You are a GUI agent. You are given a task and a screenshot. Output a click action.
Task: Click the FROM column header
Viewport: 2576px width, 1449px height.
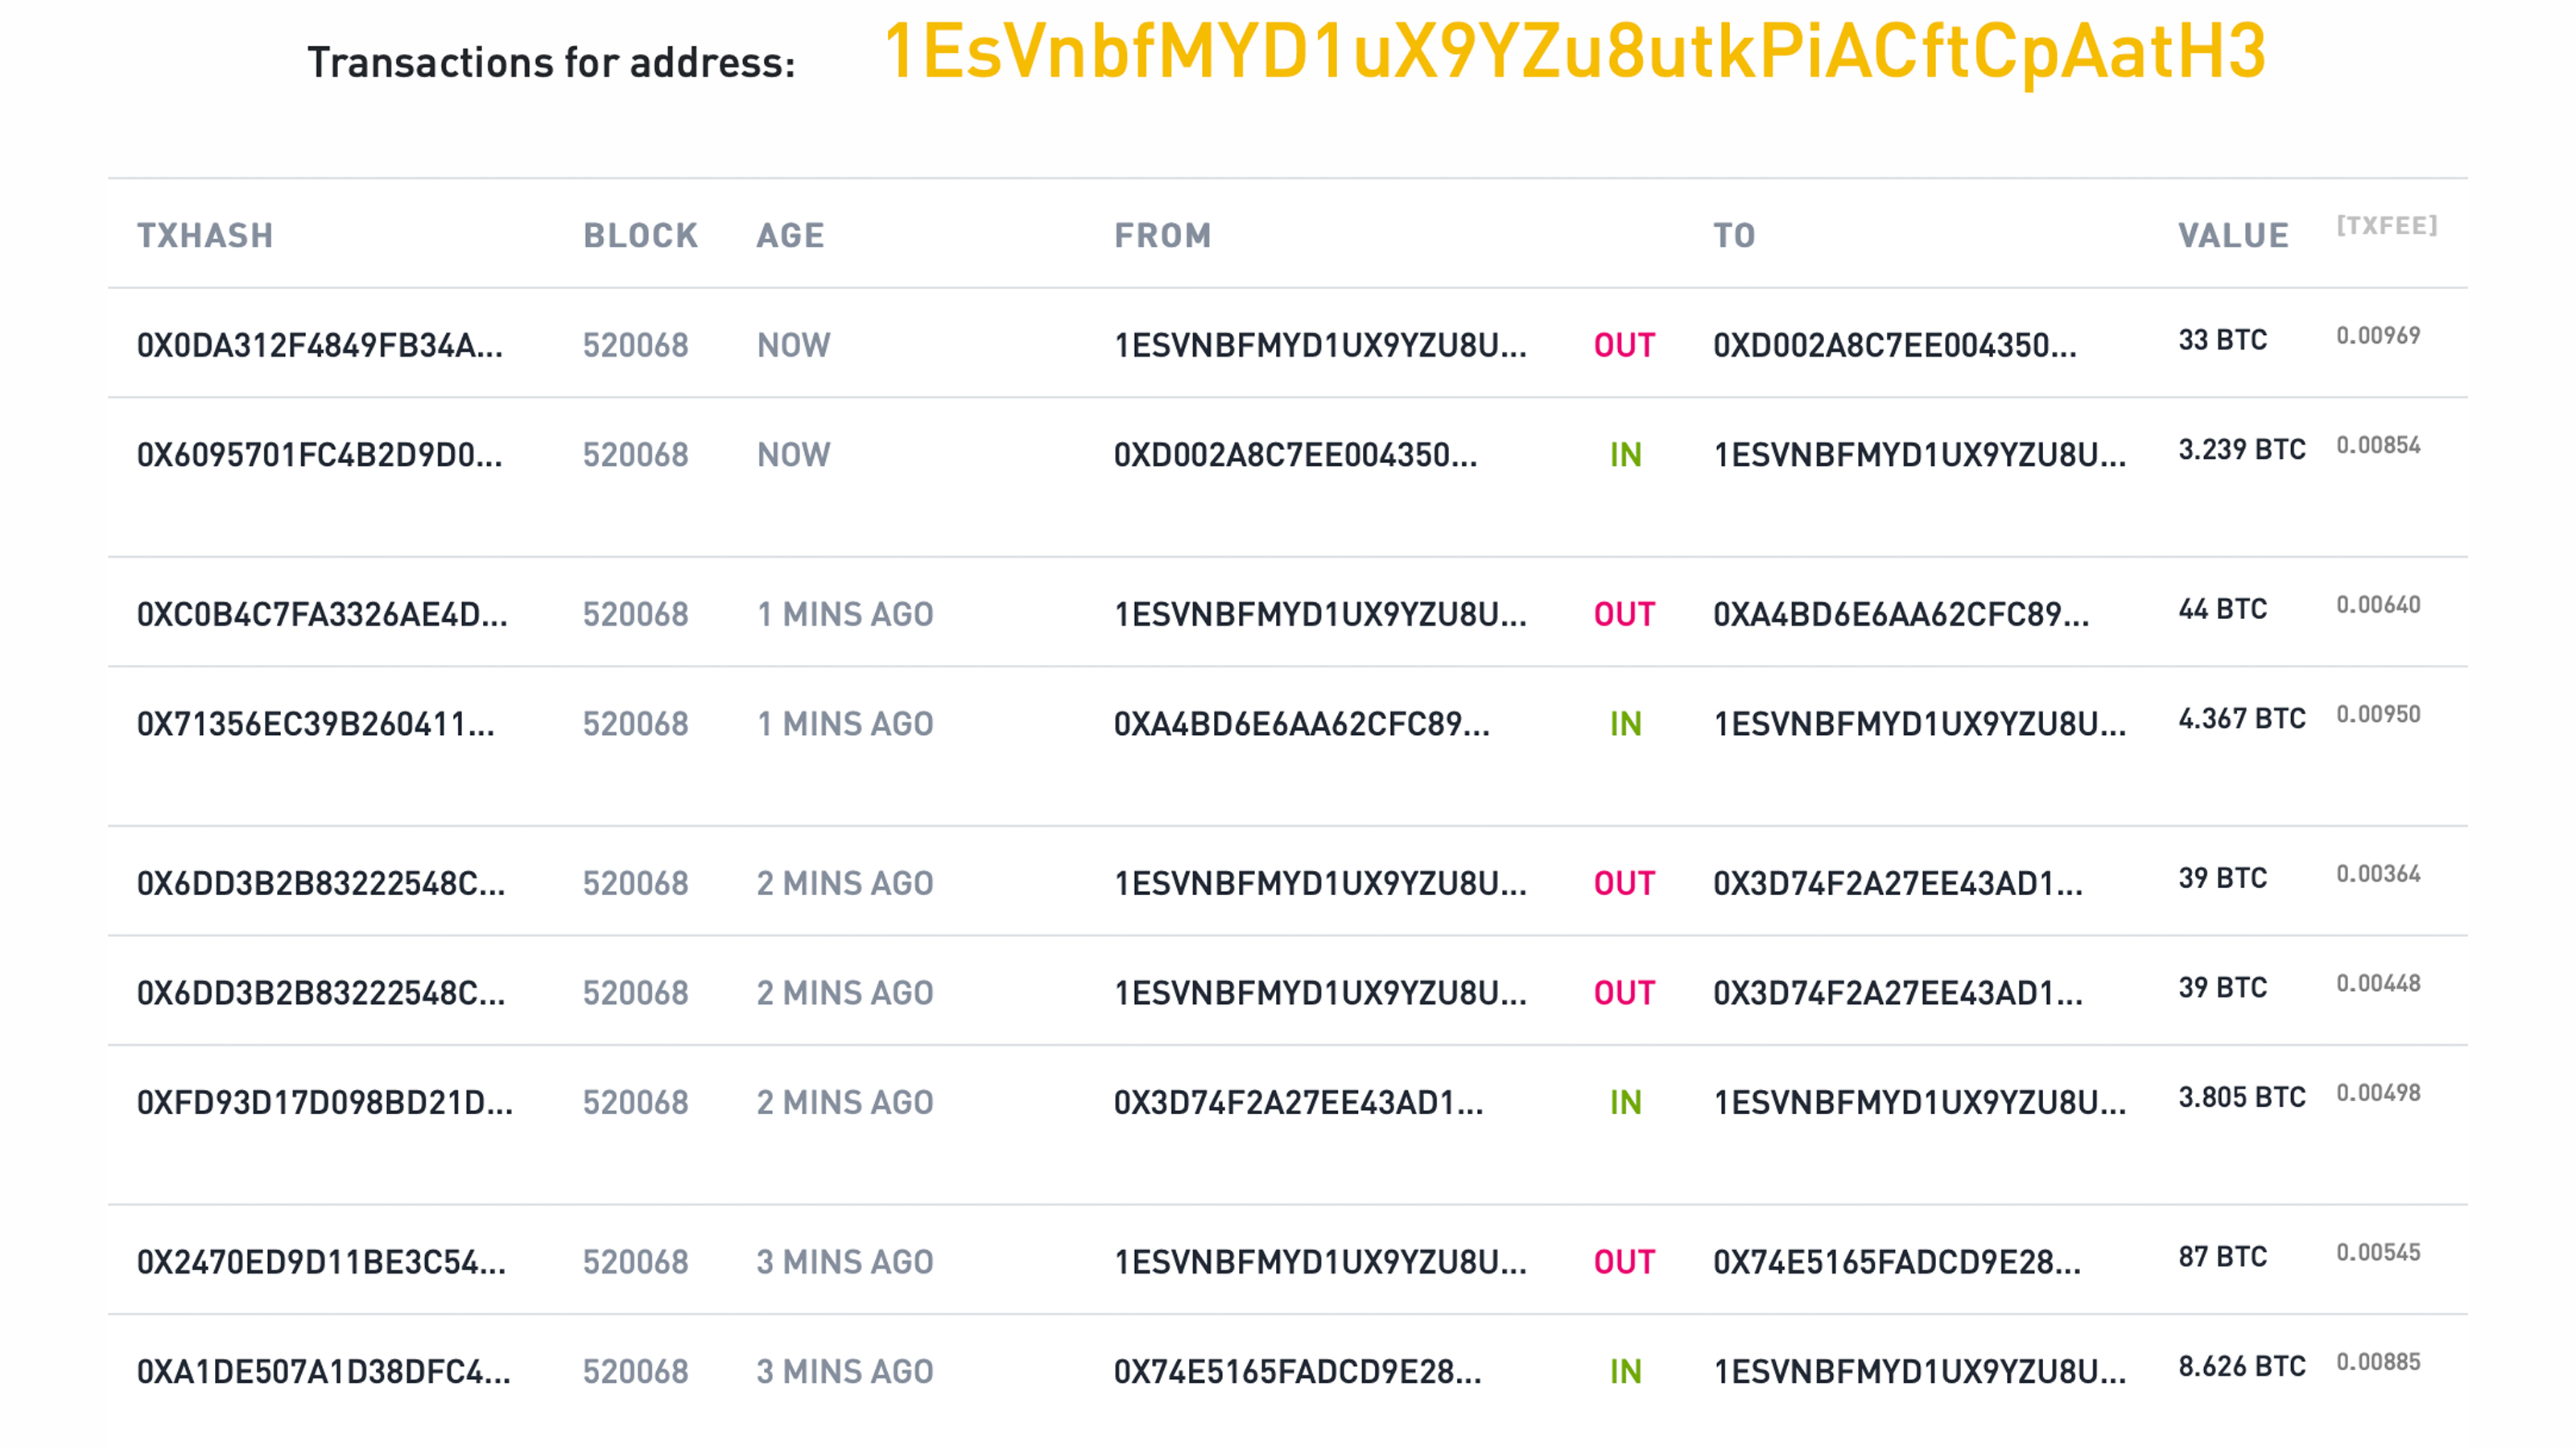point(1162,236)
